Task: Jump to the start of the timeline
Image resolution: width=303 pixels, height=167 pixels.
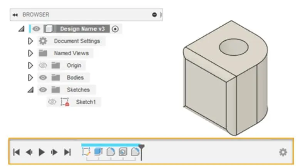Action: pos(17,152)
